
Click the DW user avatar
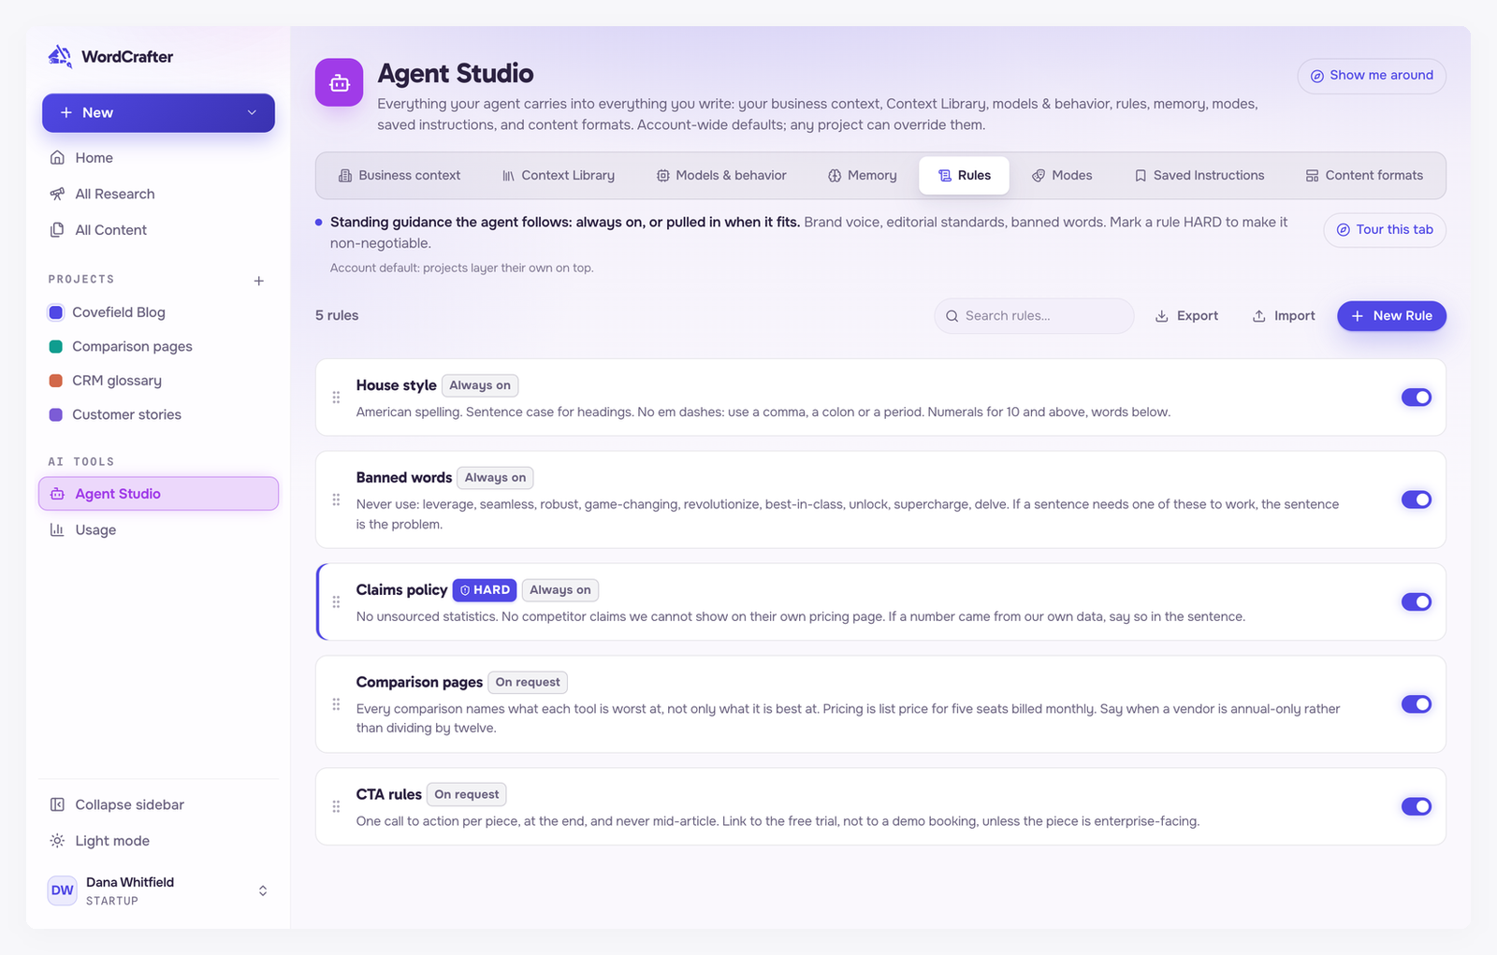pos(63,890)
